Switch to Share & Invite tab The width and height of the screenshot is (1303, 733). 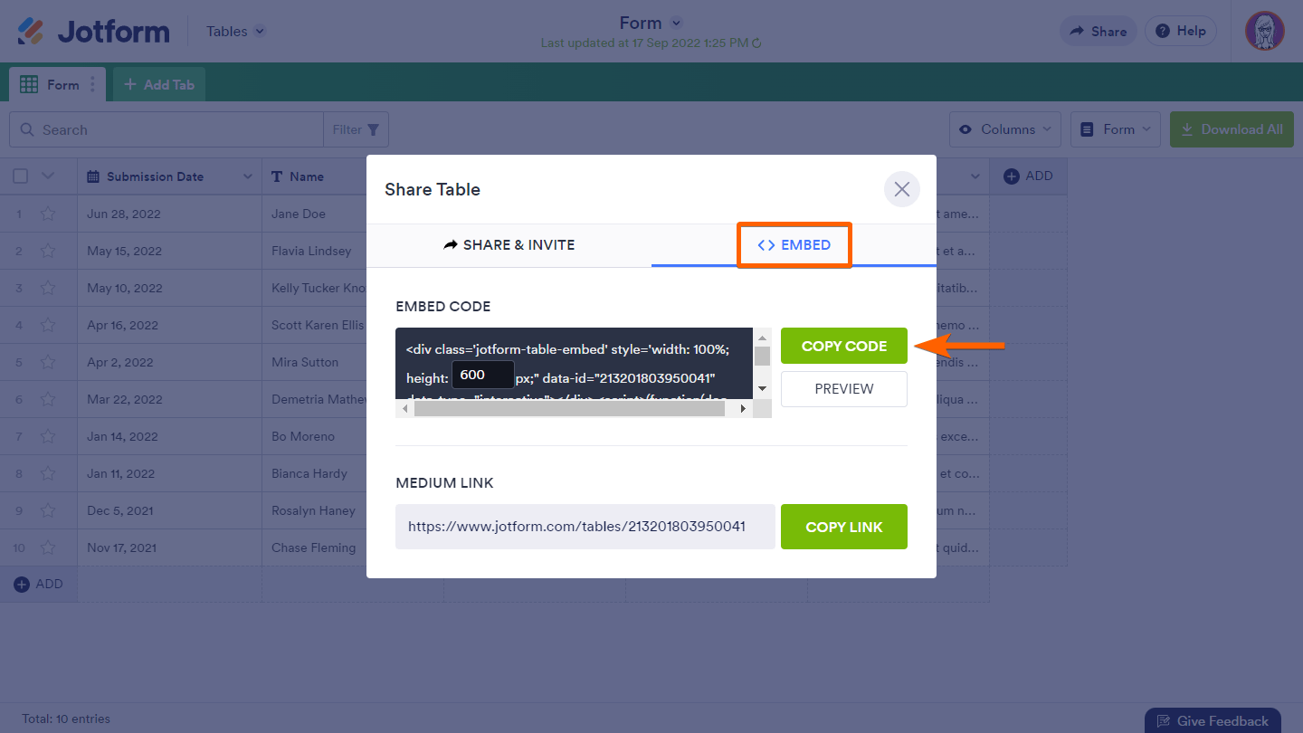pos(509,244)
